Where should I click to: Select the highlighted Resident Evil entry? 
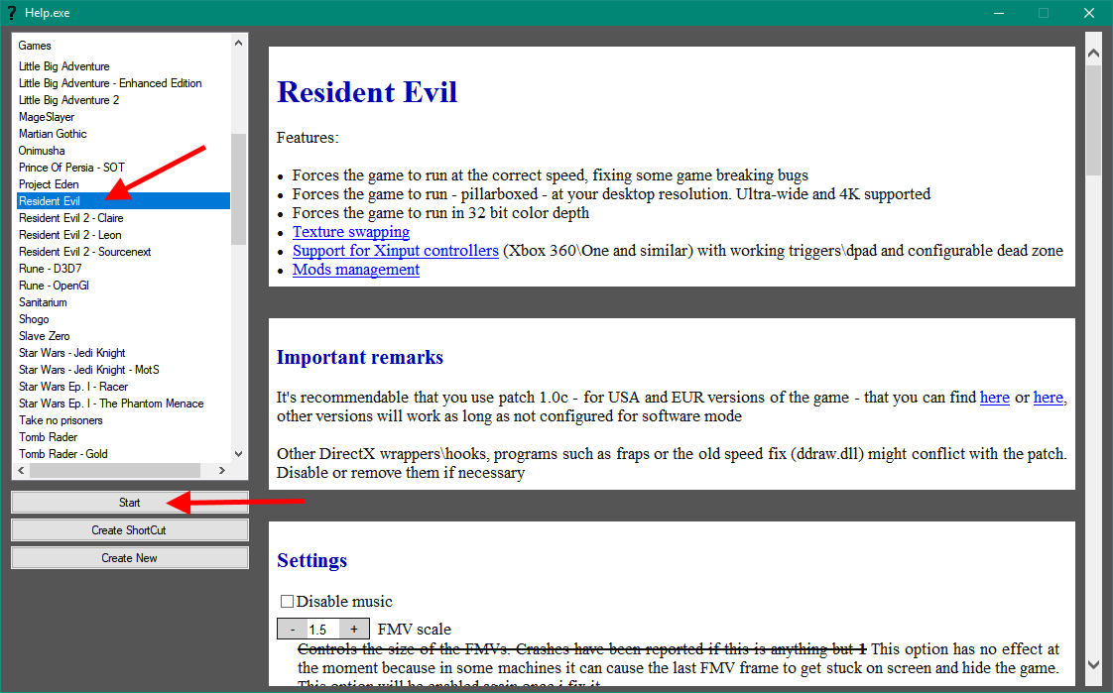click(x=124, y=200)
